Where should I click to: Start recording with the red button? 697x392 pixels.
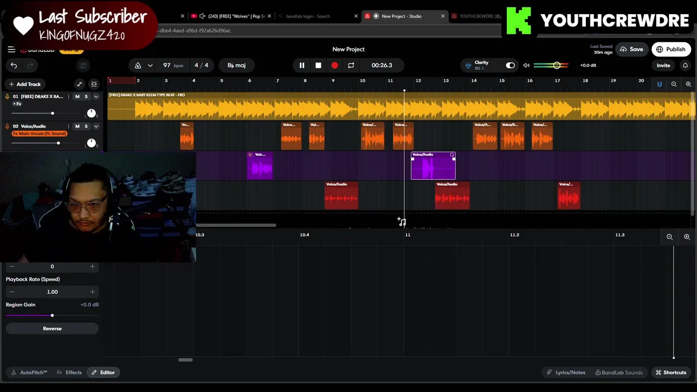coord(334,65)
